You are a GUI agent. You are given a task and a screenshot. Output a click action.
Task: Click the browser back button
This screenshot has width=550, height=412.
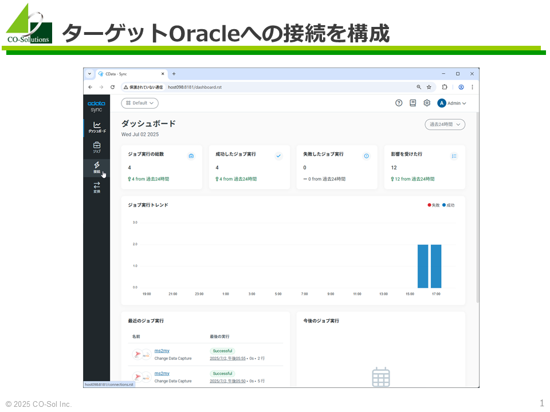point(90,87)
